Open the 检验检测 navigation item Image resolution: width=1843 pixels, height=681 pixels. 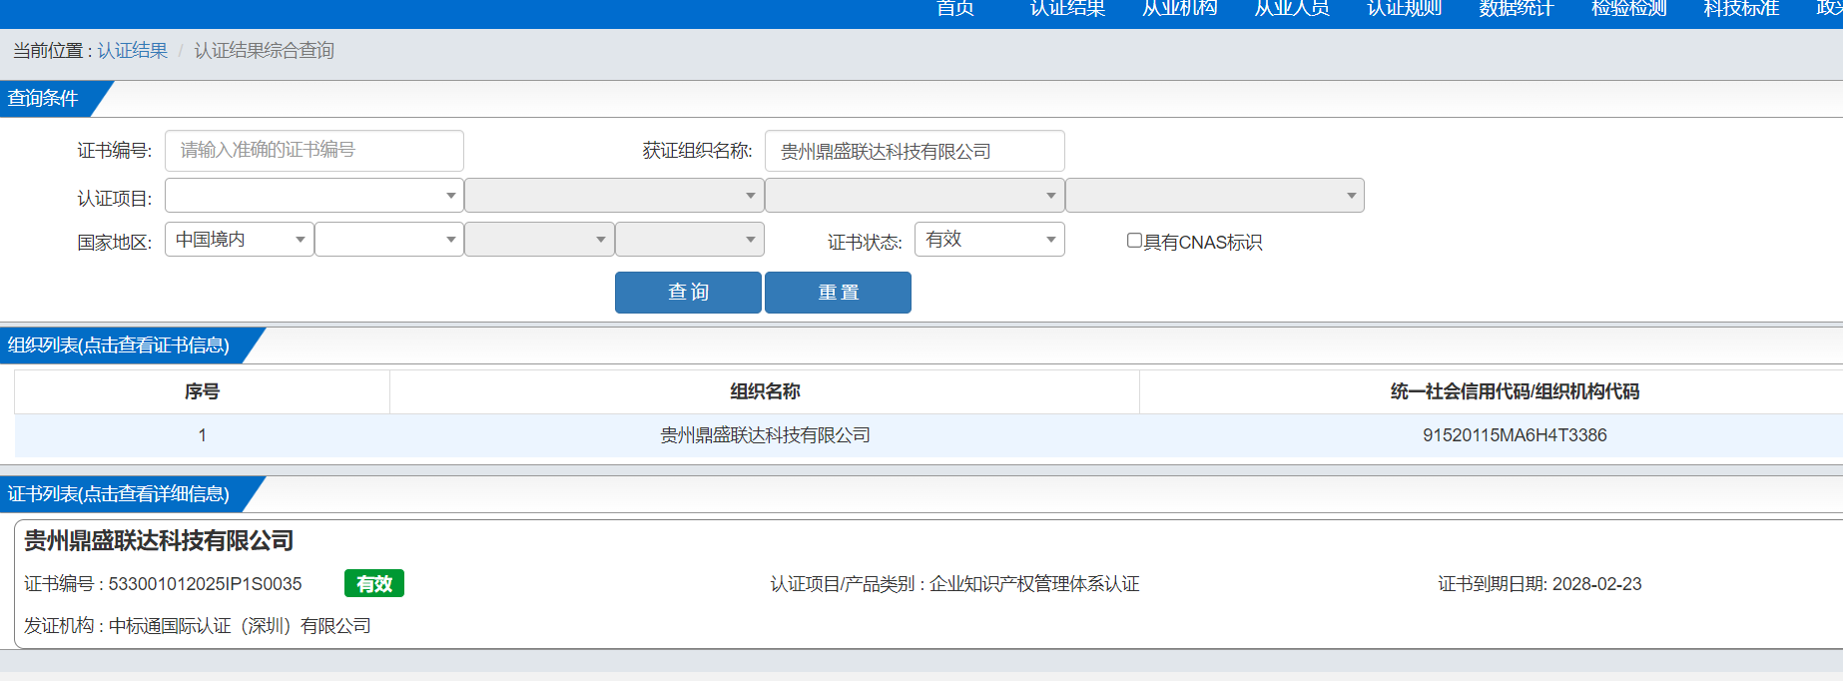point(1629,9)
